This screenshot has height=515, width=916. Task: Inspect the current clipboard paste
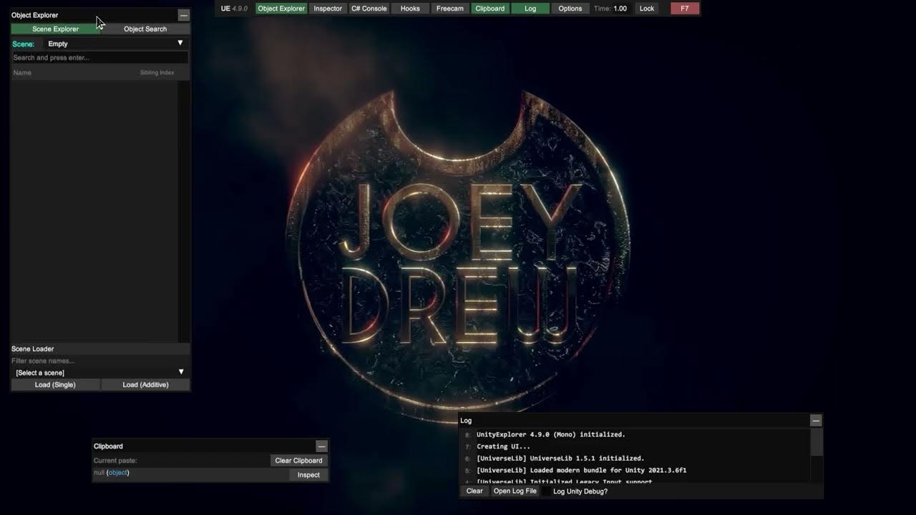pos(308,475)
